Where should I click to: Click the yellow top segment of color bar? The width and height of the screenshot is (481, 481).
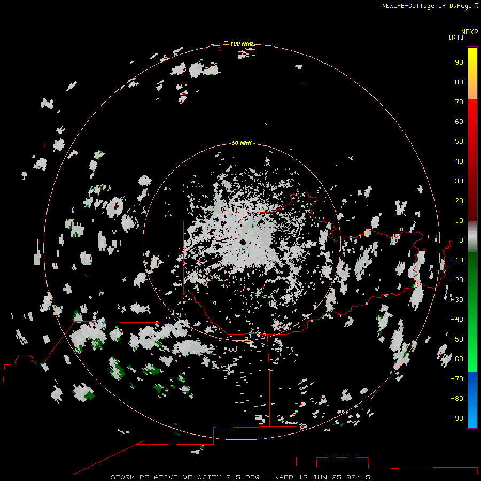click(x=472, y=74)
